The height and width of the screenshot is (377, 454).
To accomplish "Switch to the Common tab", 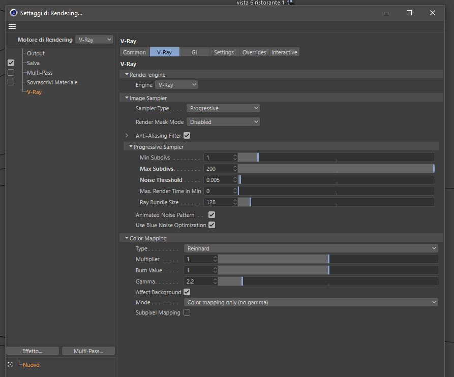I will 134,52.
